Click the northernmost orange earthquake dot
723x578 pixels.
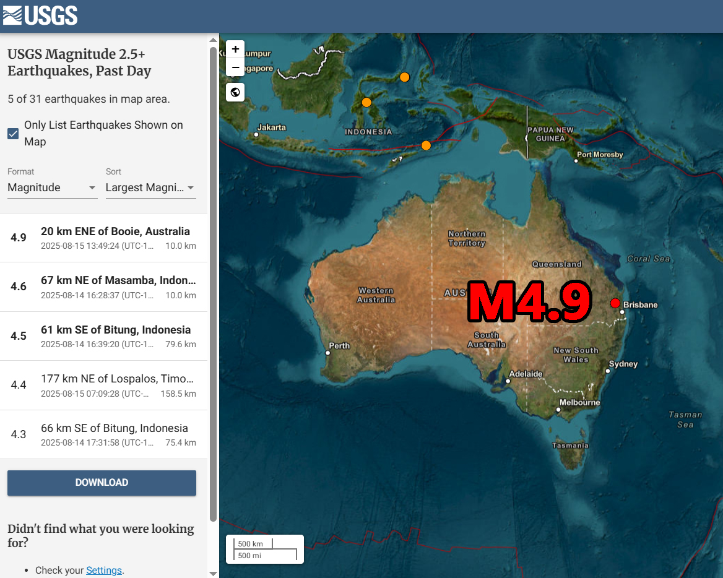[x=404, y=77]
